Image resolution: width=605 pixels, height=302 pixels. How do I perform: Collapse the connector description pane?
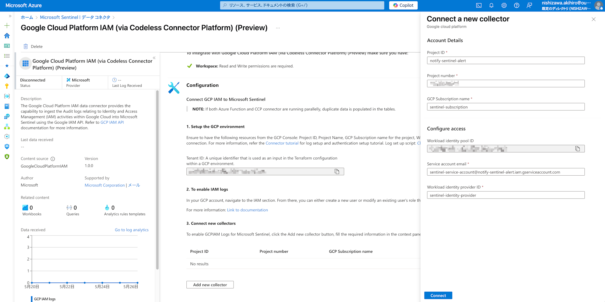click(154, 58)
